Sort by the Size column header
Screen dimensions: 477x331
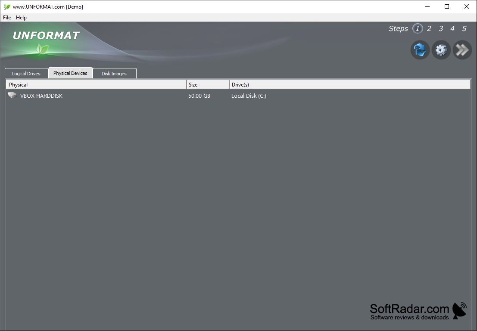tap(208, 84)
